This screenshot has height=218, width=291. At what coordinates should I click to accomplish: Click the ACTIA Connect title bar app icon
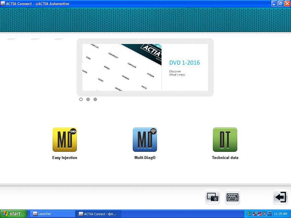[x=3, y=4]
